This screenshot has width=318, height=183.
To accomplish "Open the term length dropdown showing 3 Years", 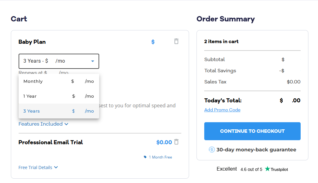I will (59, 61).
